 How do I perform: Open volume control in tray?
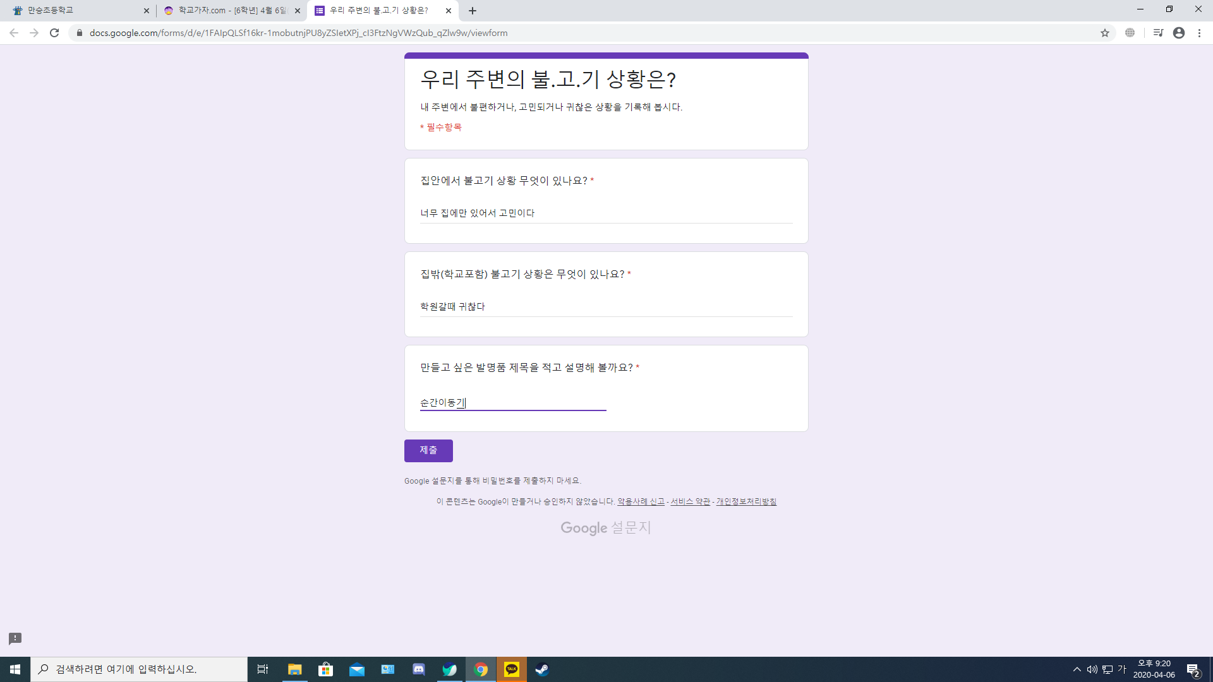point(1092,669)
